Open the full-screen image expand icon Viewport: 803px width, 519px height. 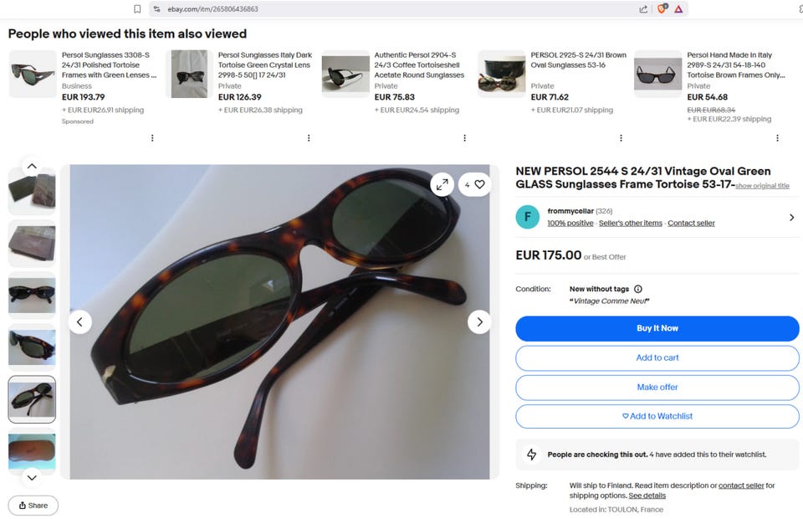(442, 184)
